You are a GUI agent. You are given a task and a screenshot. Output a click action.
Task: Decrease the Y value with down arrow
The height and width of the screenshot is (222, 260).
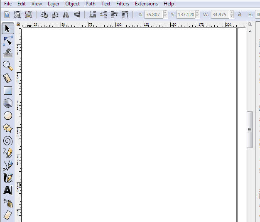(x=197, y=16)
